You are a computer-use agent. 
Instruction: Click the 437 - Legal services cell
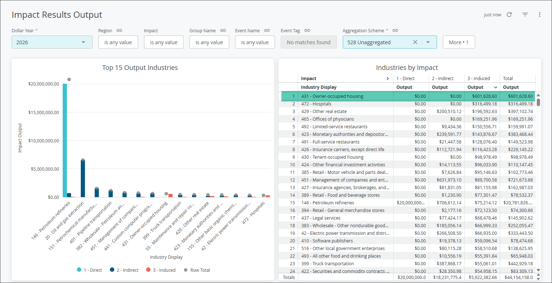tap(346, 218)
